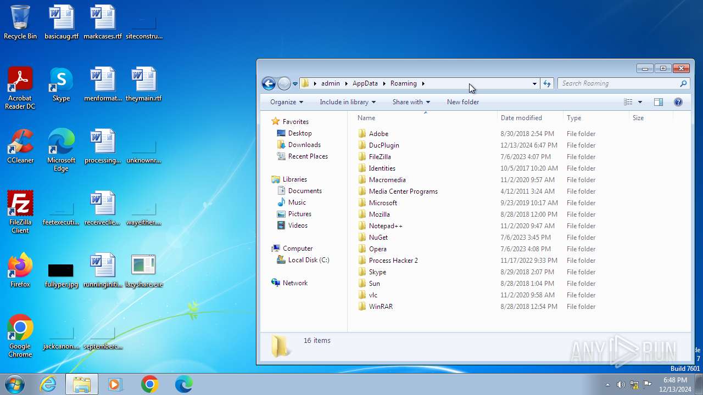Launch Internet Explorer from taskbar

(48, 384)
